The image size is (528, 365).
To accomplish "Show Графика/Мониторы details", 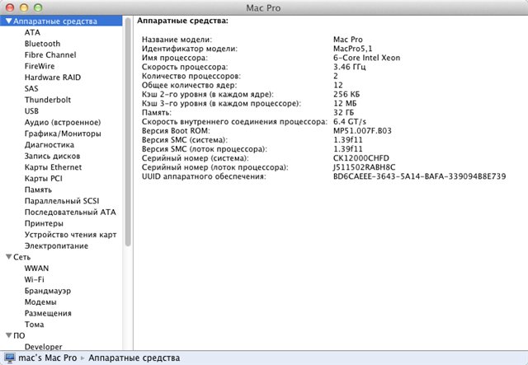I will coord(63,133).
